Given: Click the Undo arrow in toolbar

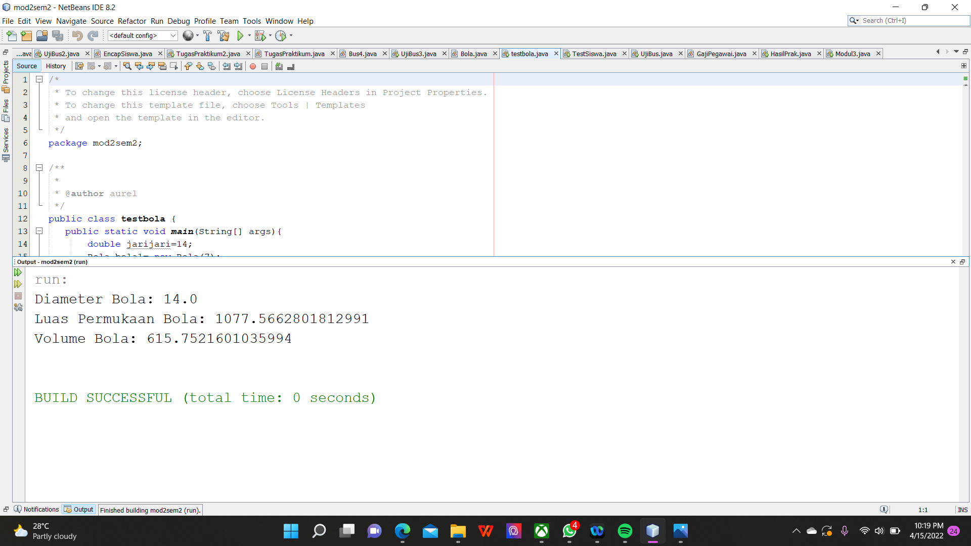Looking at the screenshot, I should coord(77,35).
